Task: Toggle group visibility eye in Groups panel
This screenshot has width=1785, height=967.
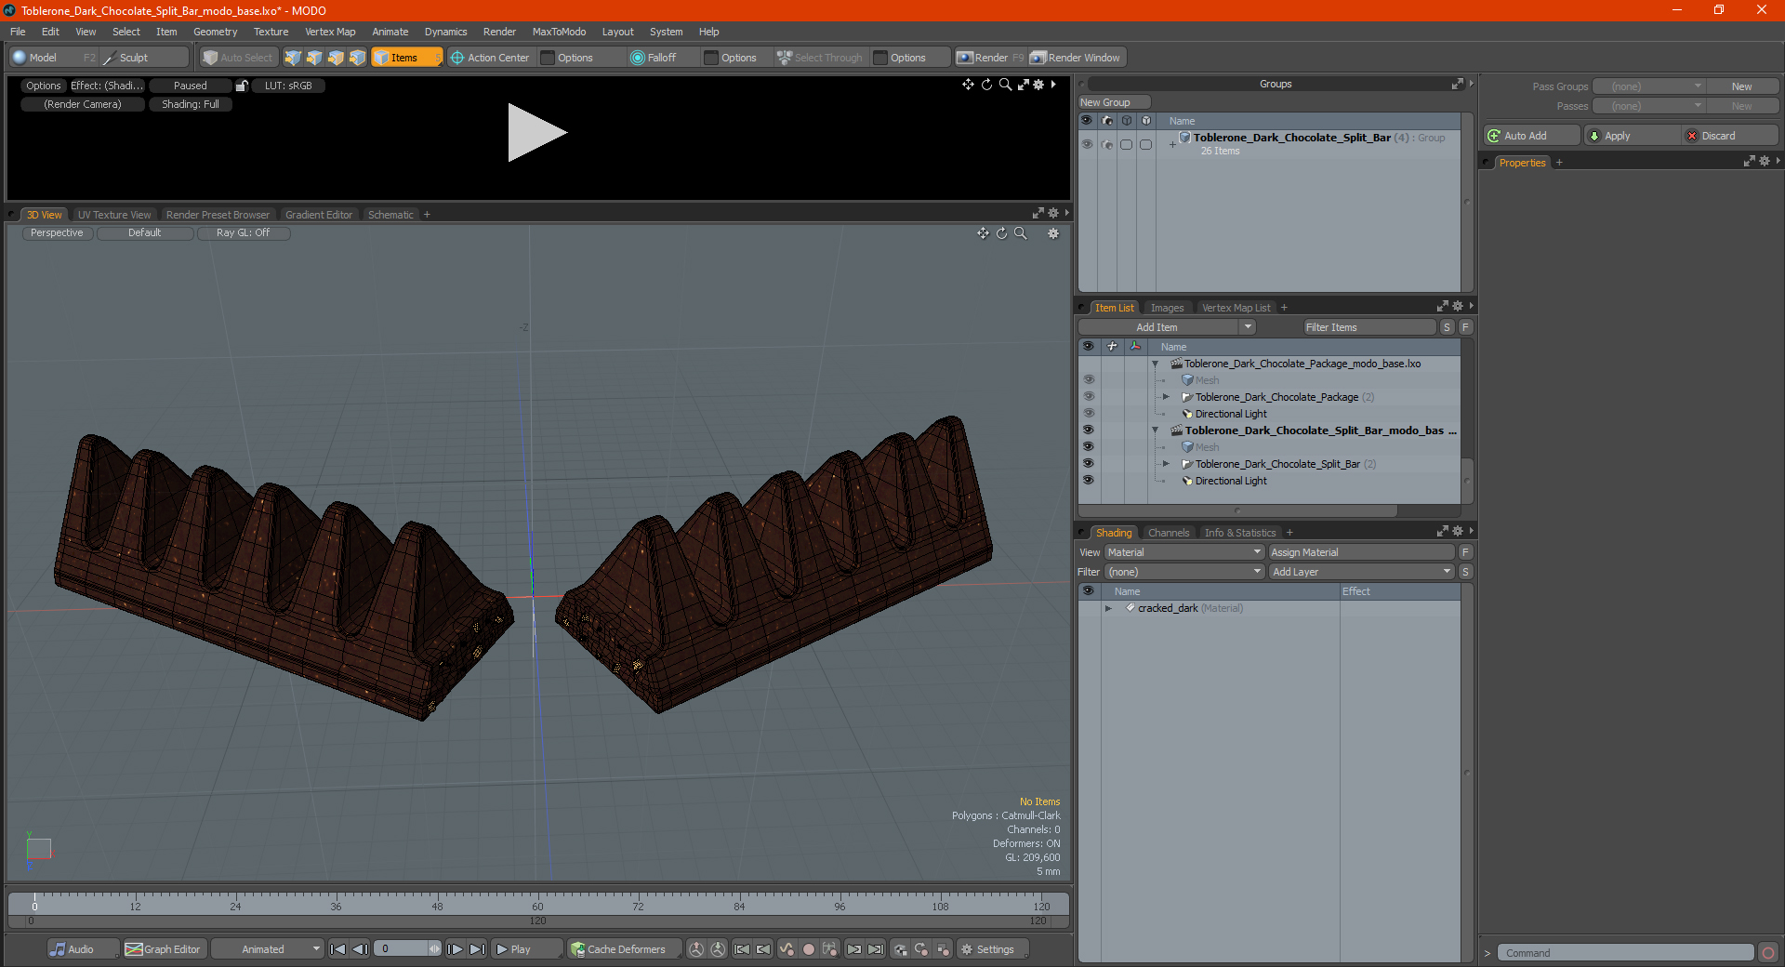Action: [1087, 144]
